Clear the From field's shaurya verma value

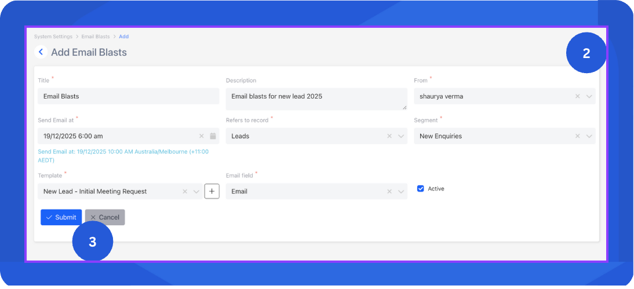pyautogui.click(x=578, y=96)
